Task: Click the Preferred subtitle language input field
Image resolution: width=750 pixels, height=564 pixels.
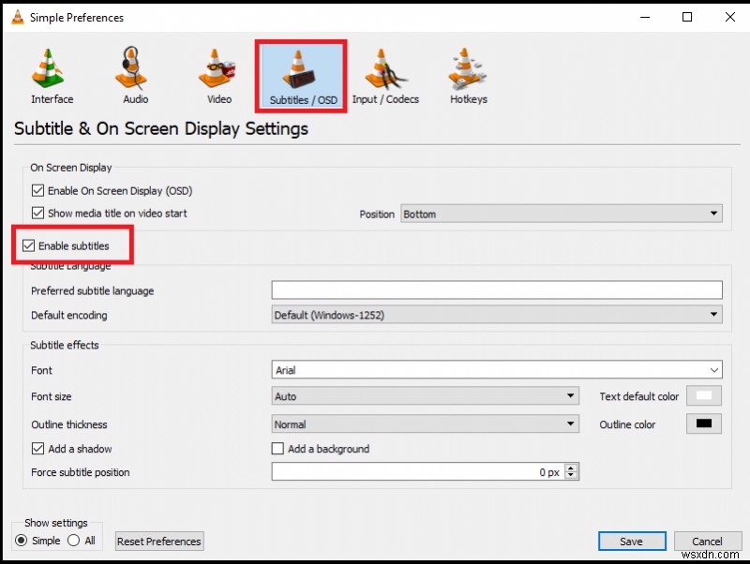Action: coord(497,290)
